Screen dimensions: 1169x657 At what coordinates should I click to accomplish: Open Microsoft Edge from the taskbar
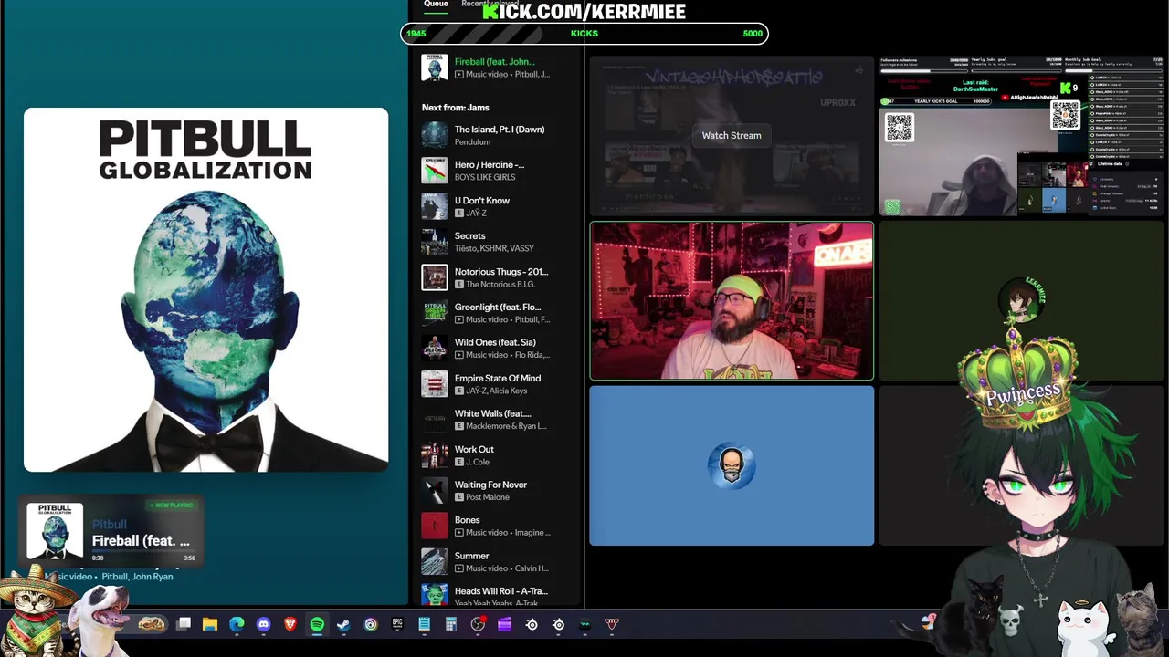click(x=237, y=624)
